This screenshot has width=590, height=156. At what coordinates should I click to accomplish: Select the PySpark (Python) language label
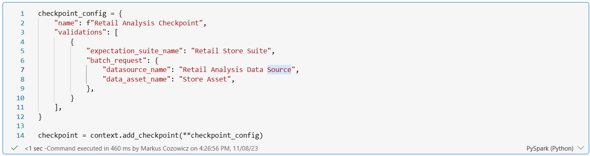tap(550, 148)
